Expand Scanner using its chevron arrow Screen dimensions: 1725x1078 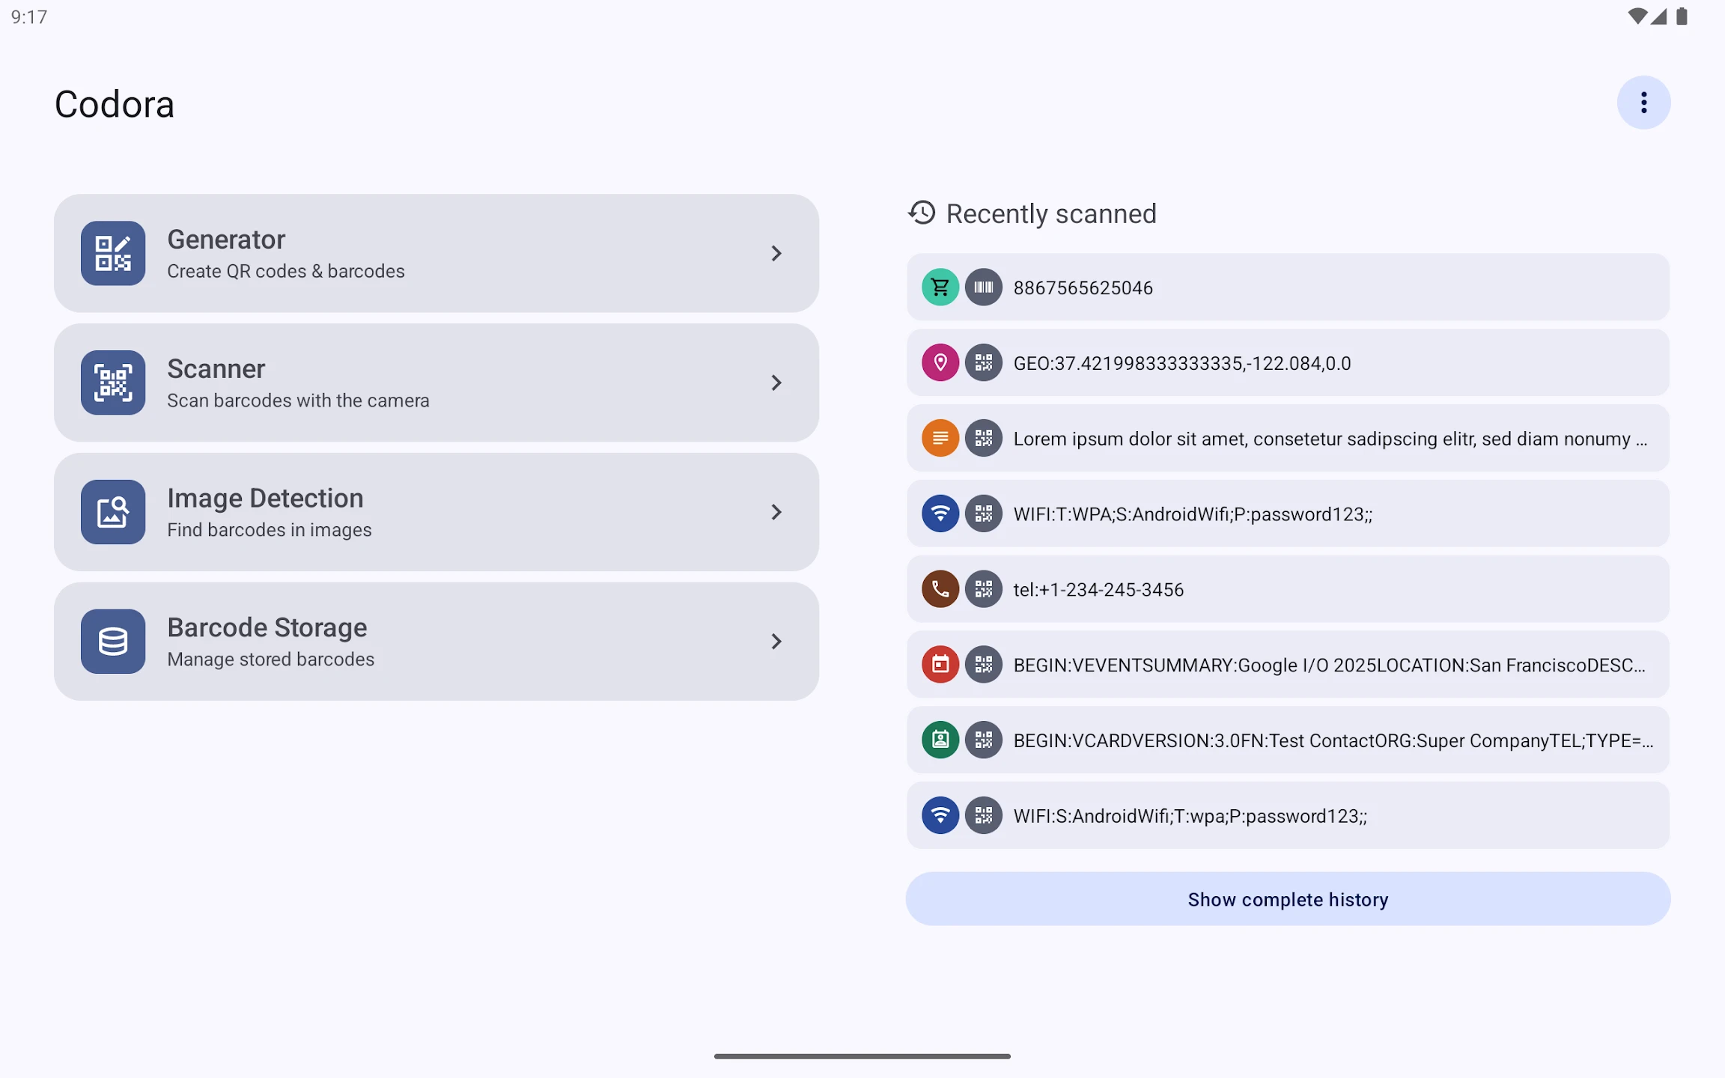pyautogui.click(x=776, y=383)
